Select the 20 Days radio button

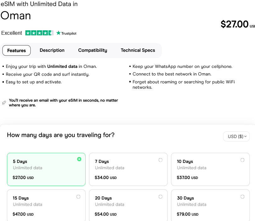click(161, 197)
